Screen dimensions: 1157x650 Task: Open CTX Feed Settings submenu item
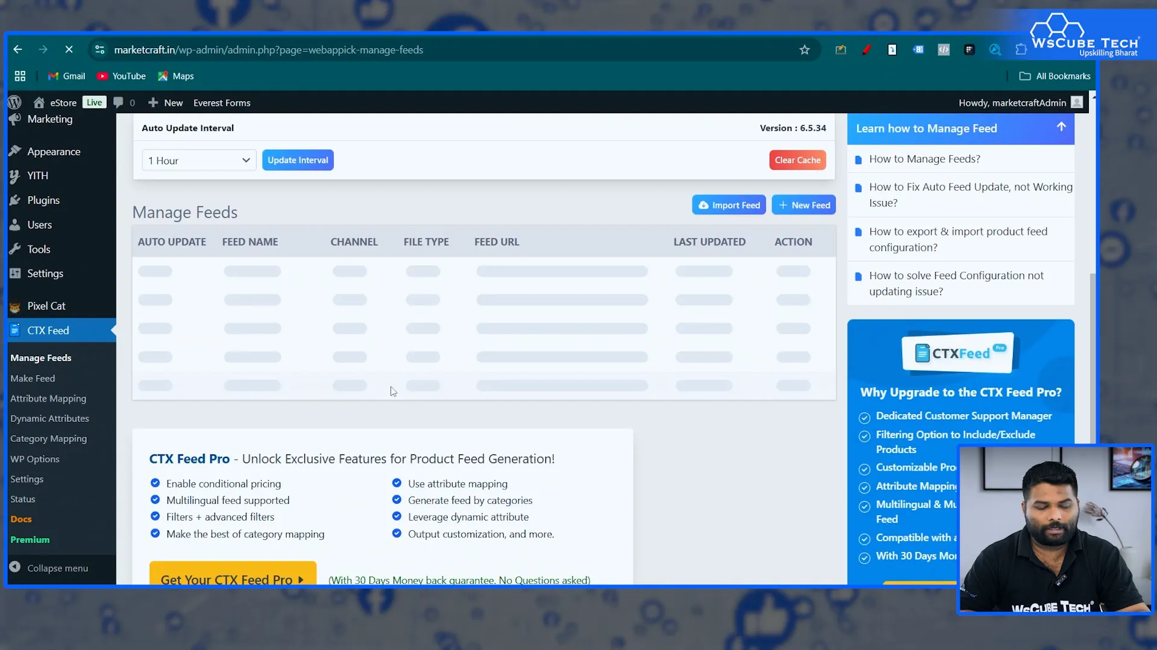coord(27,478)
